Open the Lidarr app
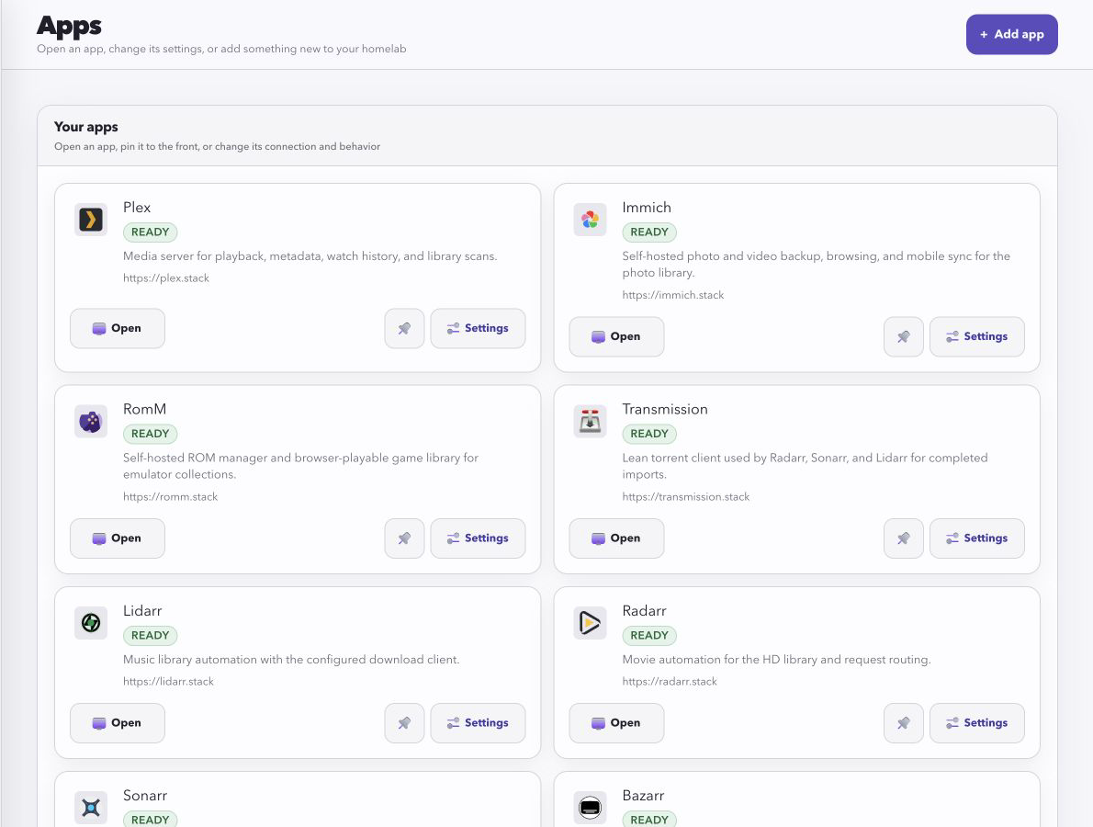The width and height of the screenshot is (1093, 827). pos(118,723)
